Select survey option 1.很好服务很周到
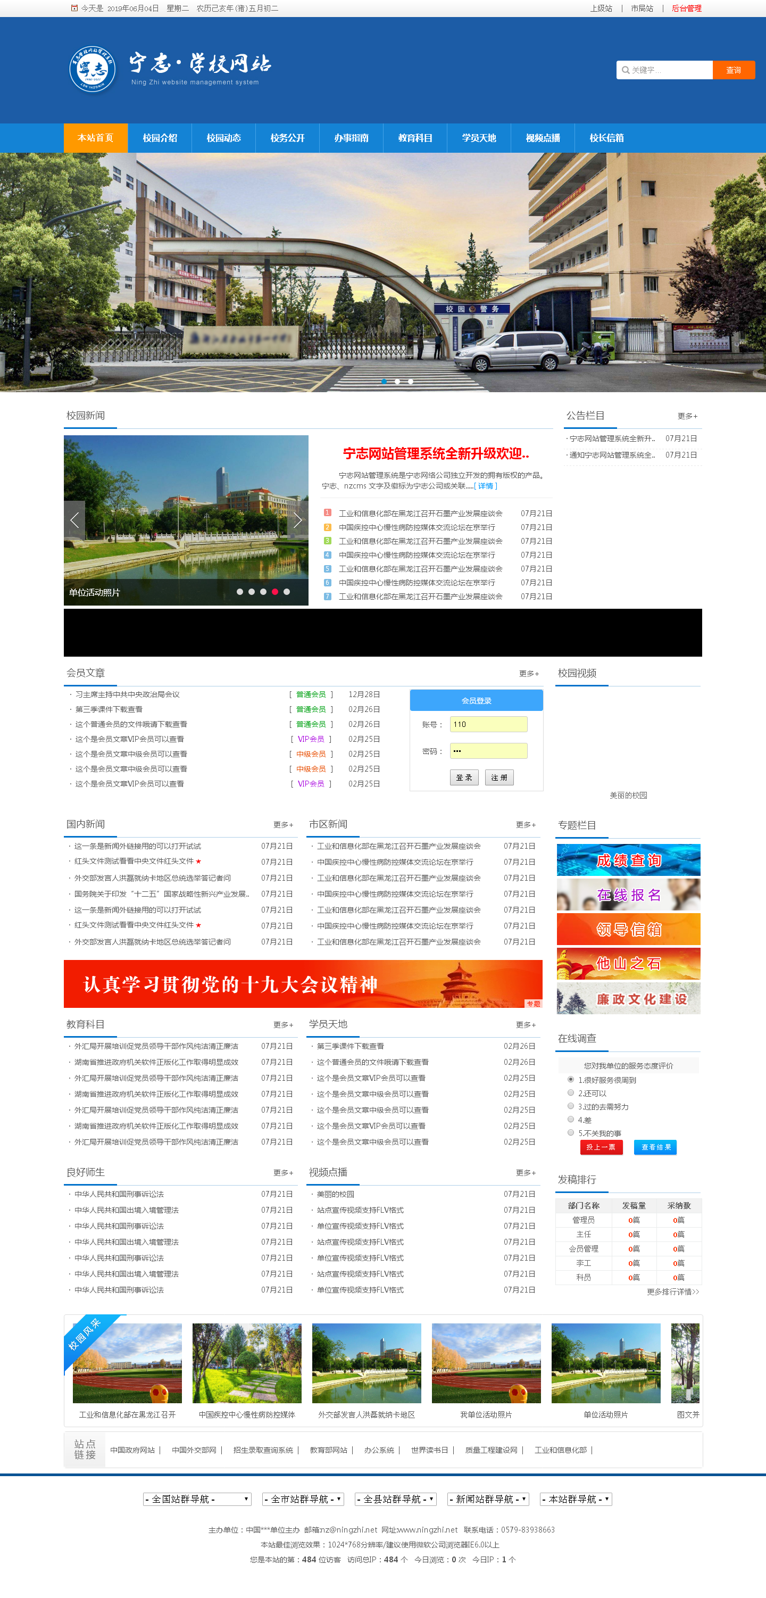The height and width of the screenshot is (1598, 766). coord(571,1079)
